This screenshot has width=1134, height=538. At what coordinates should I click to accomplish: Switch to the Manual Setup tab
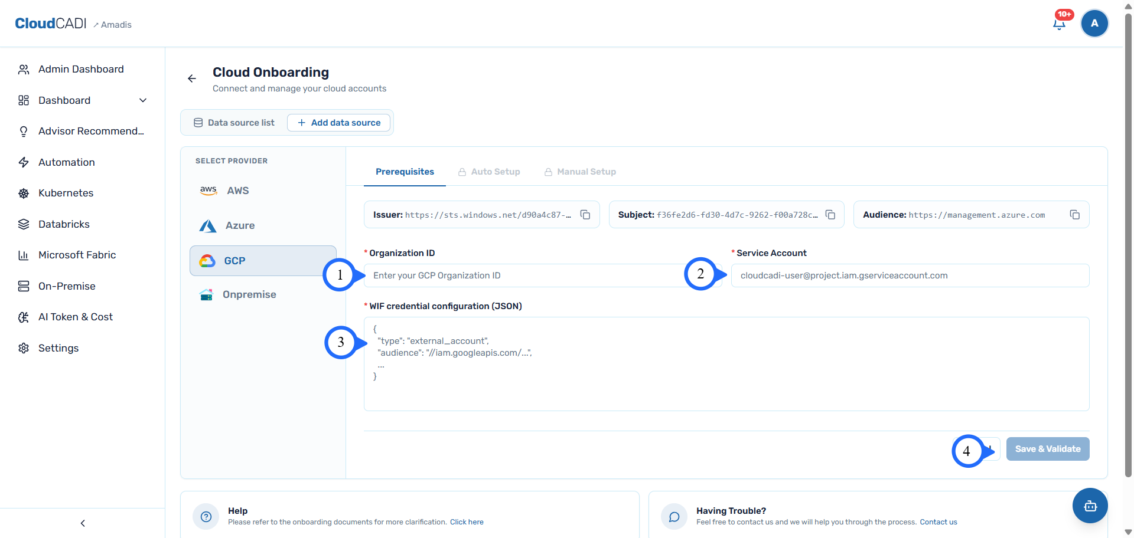(x=580, y=172)
